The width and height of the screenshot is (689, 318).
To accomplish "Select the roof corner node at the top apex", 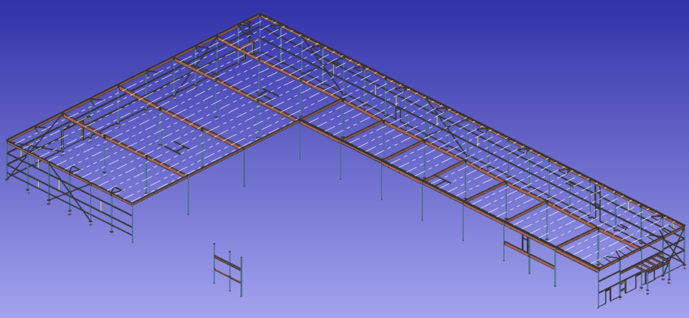I will pos(260,15).
